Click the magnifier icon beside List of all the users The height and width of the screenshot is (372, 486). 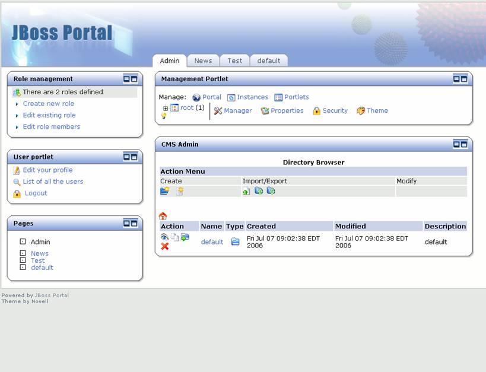click(17, 182)
